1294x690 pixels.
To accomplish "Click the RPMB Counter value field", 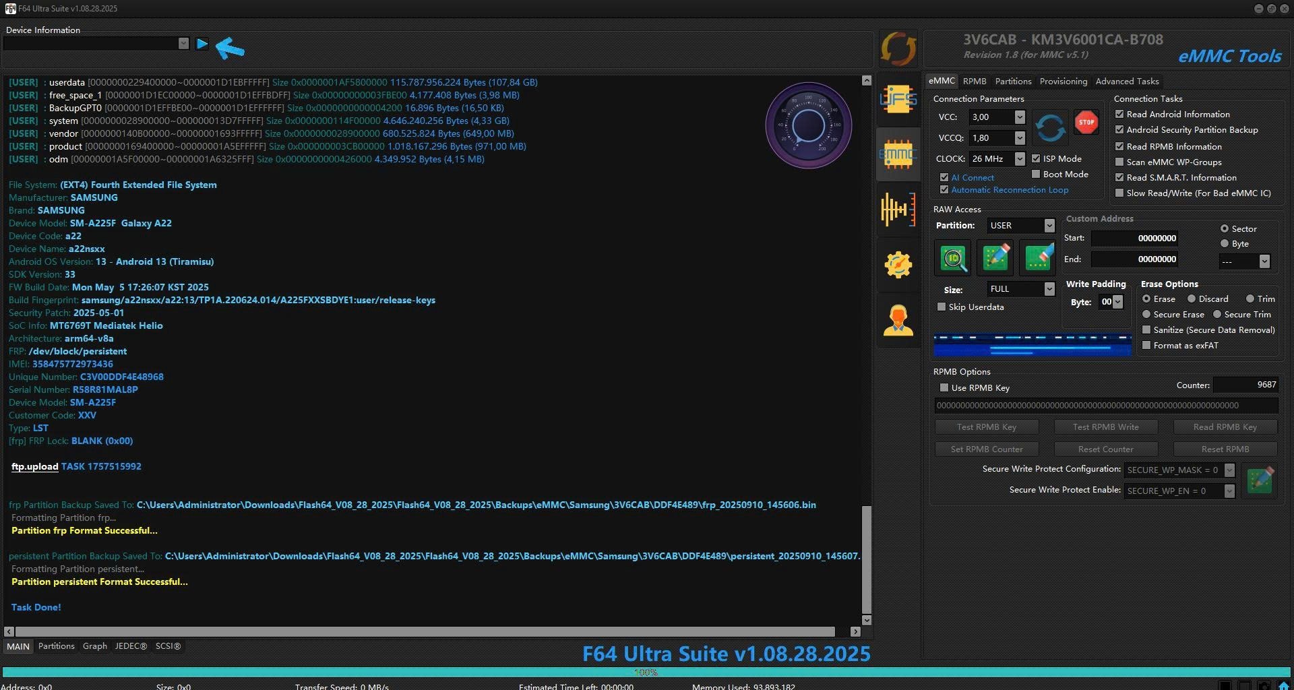I will [x=1245, y=385].
